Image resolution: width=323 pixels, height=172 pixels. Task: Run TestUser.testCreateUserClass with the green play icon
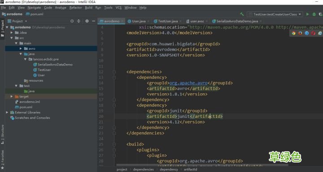(x=308, y=14)
